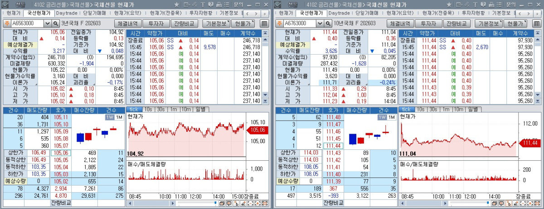Image resolution: width=544 pixels, height=209 pixels.
Task: Expand 기본정보 dropdown button in right window
Action: pos(488,23)
